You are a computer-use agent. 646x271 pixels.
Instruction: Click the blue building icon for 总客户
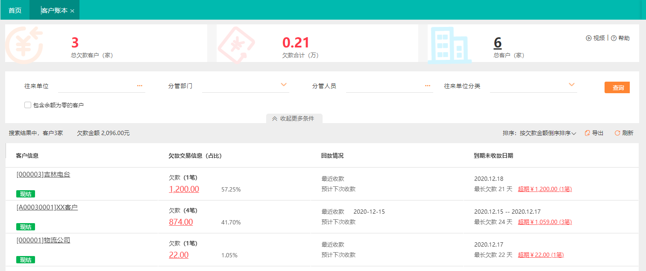tap(450, 44)
